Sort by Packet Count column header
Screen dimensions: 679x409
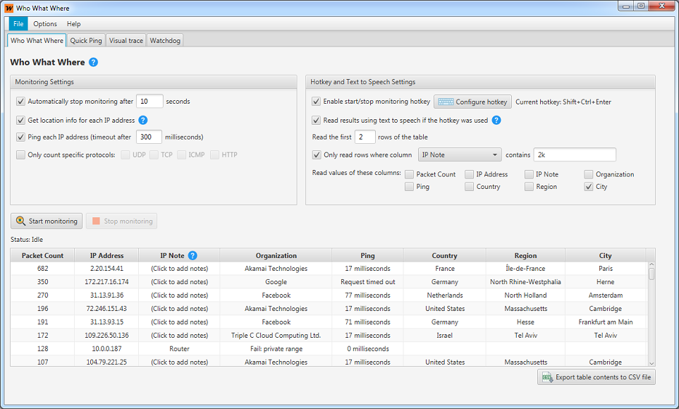coord(42,255)
